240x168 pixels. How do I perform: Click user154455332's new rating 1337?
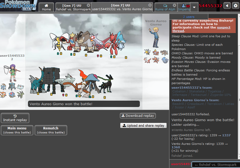tap(226, 135)
